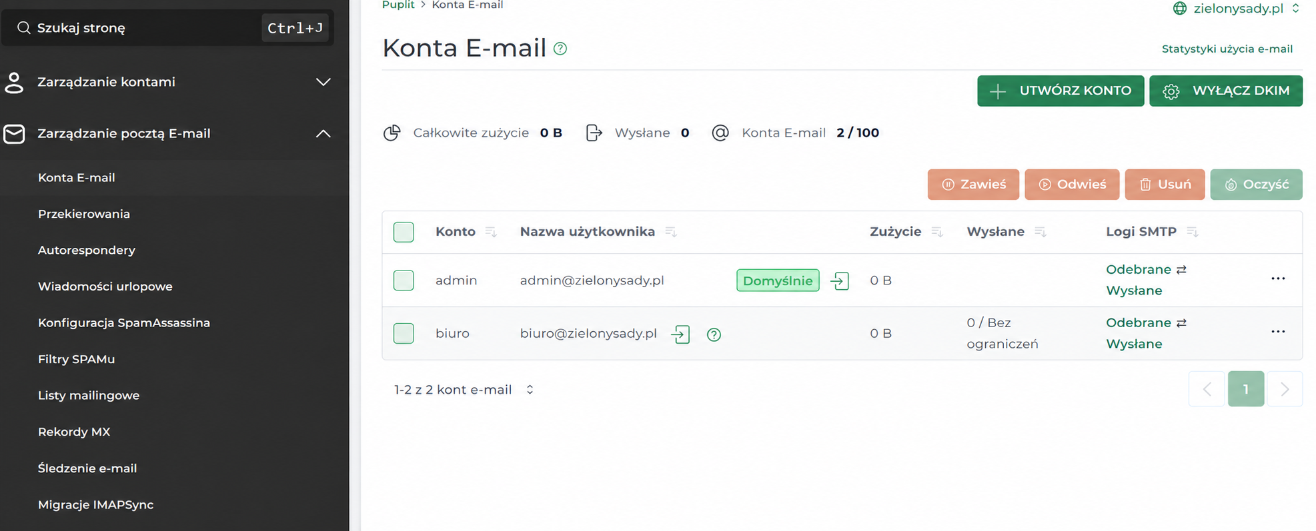Select page number 1 in pagination

1246,389
